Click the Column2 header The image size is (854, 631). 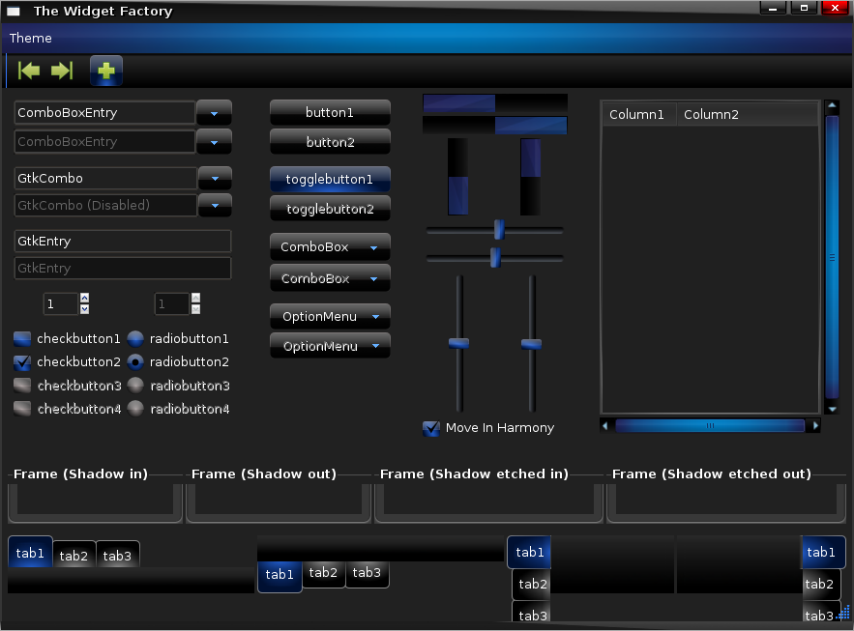tap(748, 114)
